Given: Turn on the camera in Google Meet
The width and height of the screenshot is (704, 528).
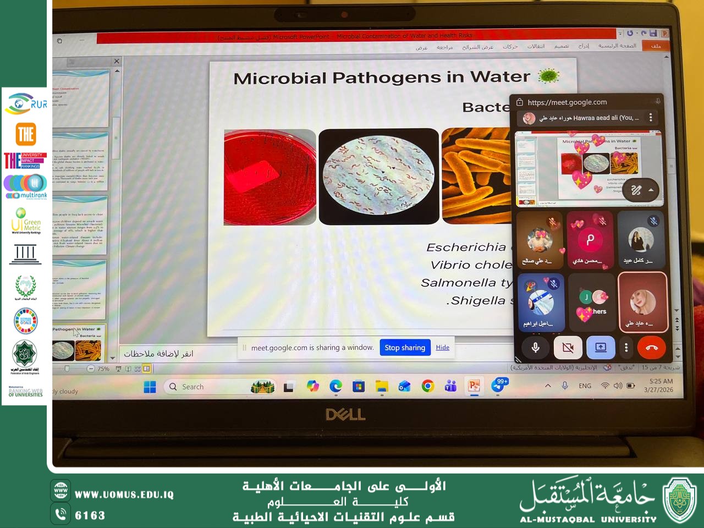Looking at the screenshot, I should tap(568, 348).
